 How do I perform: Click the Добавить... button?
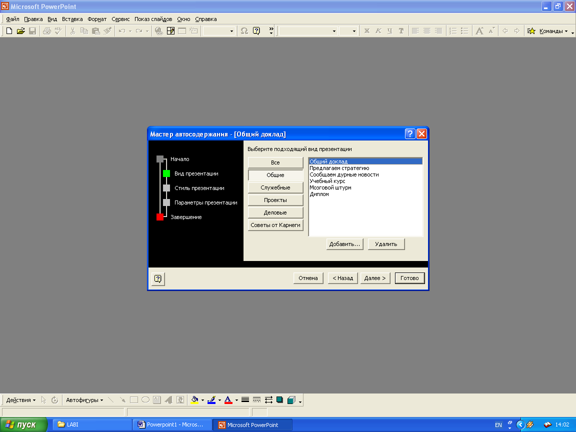(344, 244)
